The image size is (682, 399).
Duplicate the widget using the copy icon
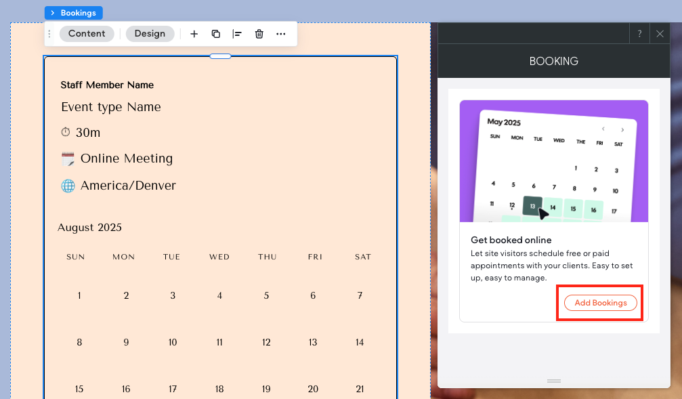(x=216, y=33)
